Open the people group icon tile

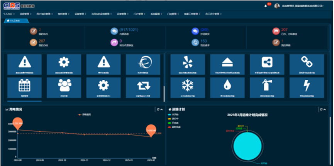pyautogui.click(x=64, y=87)
